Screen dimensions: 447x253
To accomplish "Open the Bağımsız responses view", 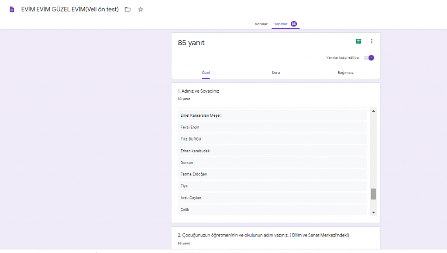I will (345, 73).
